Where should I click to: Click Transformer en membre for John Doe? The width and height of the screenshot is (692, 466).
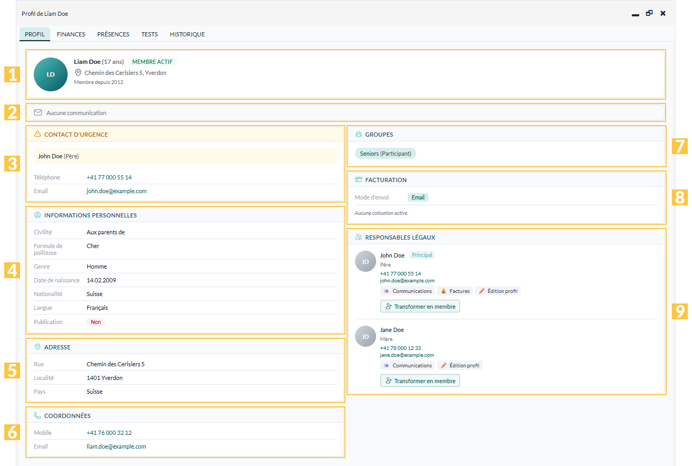click(x=420, y=306)
